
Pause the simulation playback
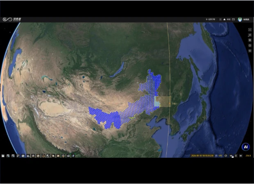[236, 156]
